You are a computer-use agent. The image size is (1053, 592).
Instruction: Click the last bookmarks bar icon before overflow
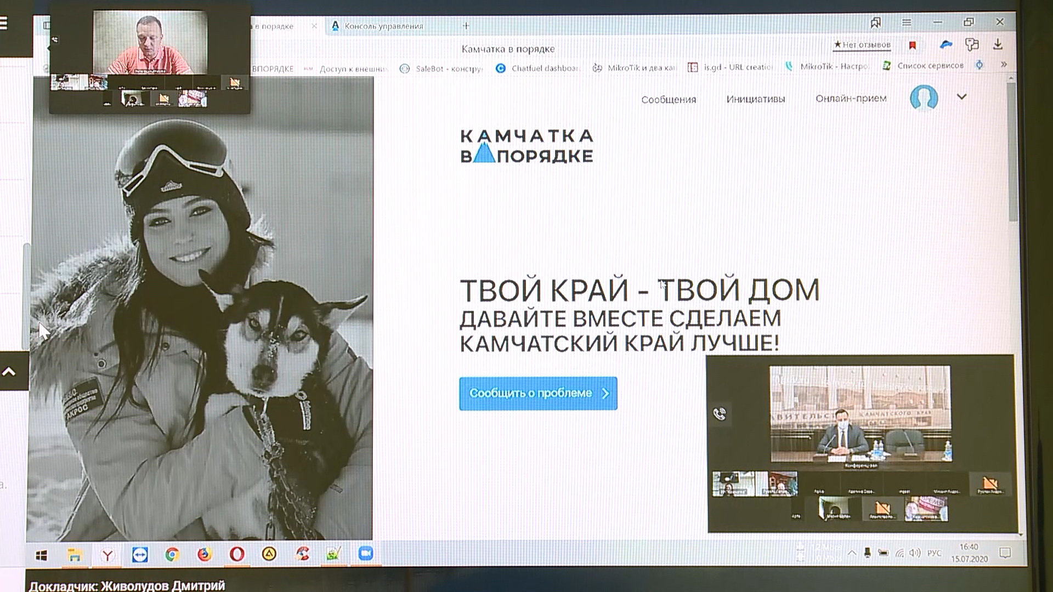point(979,65)
